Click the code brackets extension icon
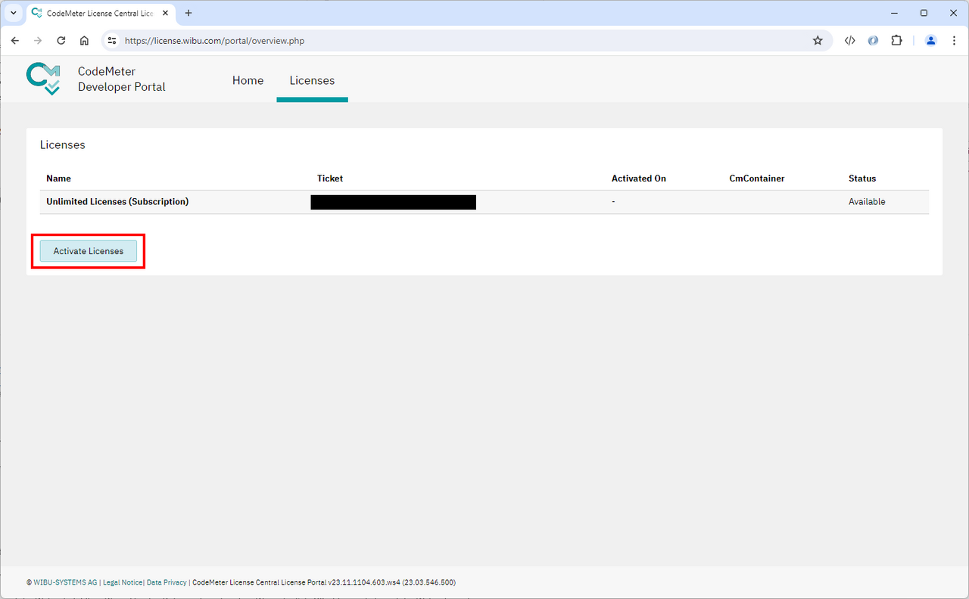This screenshot has width=969, height=599. tap(849, 41)
